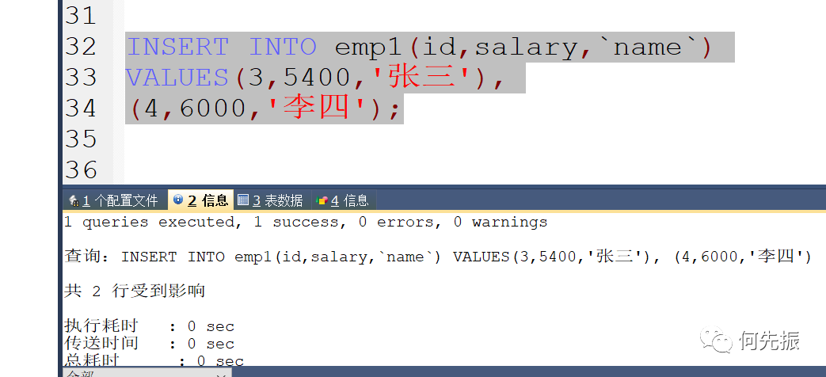This screenshot has width=826, height=377.
Task: Click the VALUES keyword on line 33
Action: 177,78
